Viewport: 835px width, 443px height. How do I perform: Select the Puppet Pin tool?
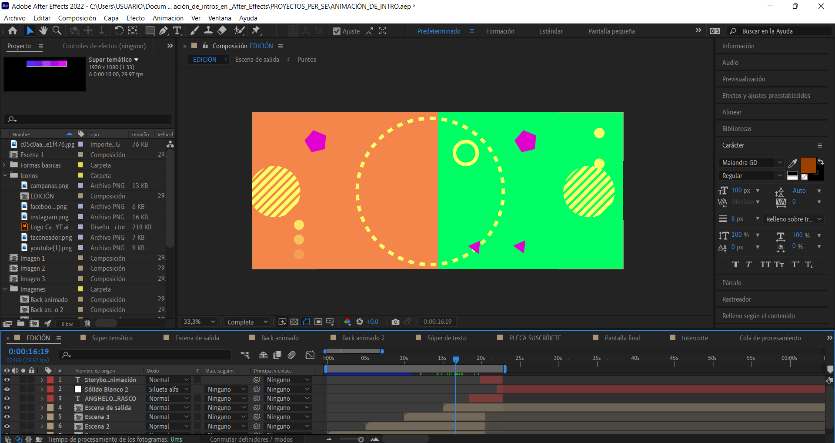[256, 30]
